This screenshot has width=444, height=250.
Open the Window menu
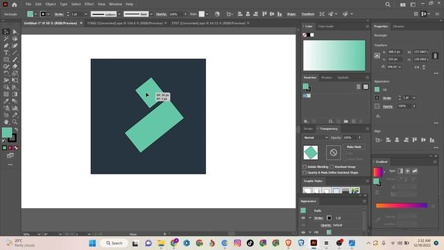coord(115,4)
